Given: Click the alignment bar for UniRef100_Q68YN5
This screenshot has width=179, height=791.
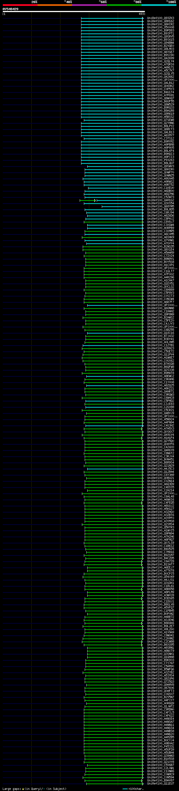Looking at the screenshot, I should [x=123, y=207].
